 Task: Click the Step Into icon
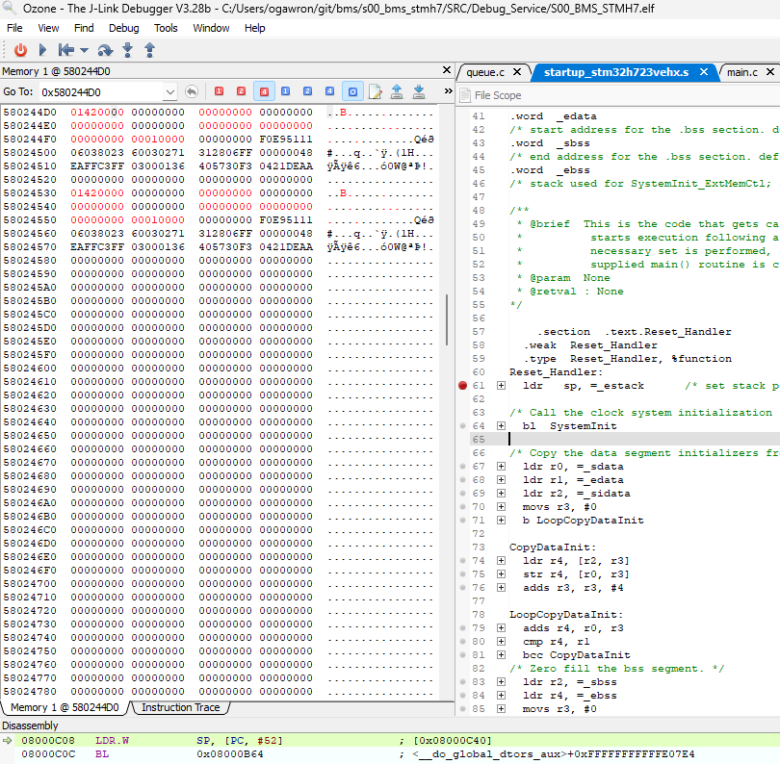[128, 50]
